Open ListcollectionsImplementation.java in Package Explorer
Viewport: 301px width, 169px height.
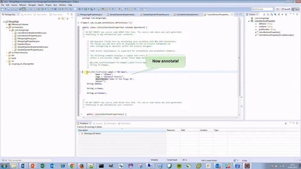click(x=32, y=33)
